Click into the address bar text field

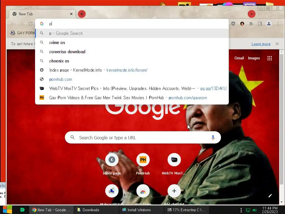[x=132, y=24]
